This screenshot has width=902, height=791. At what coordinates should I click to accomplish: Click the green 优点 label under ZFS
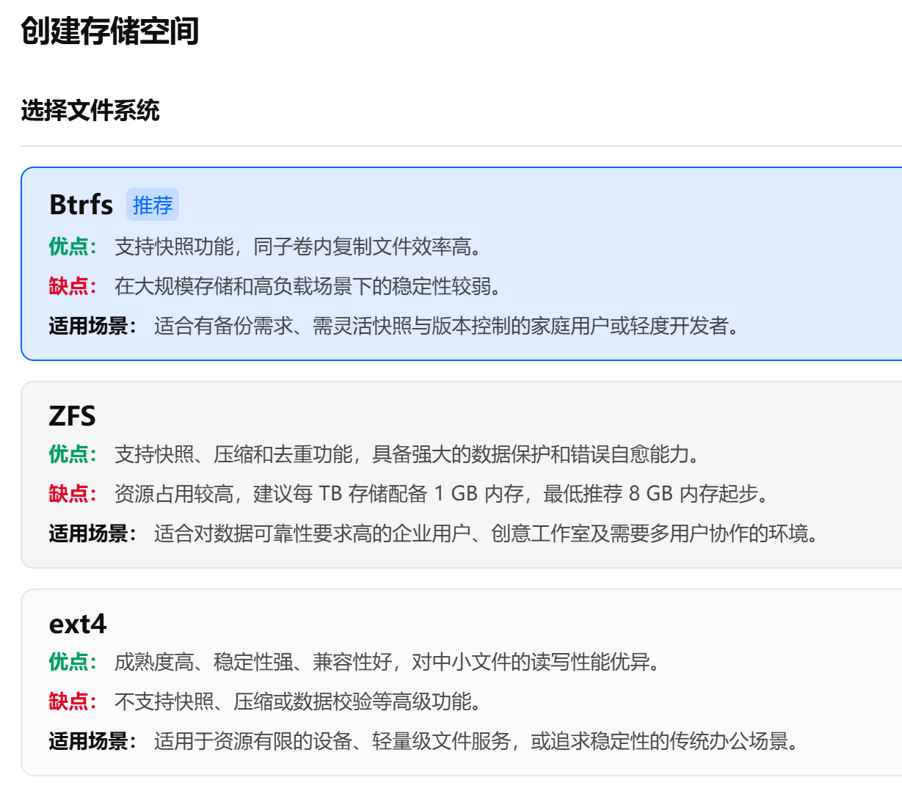click(73, 454)
